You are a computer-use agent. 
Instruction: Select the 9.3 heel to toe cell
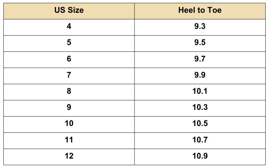[x=200, y=26]
